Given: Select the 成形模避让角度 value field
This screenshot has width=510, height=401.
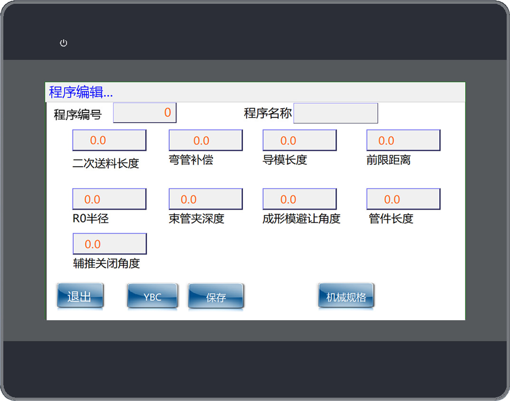Looking at the screenshot, I should (299, 199).
